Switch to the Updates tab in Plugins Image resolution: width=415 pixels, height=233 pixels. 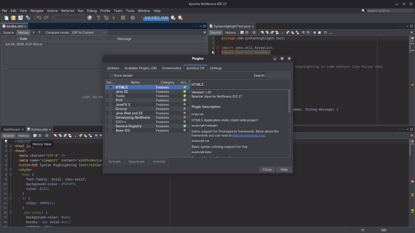113,68
